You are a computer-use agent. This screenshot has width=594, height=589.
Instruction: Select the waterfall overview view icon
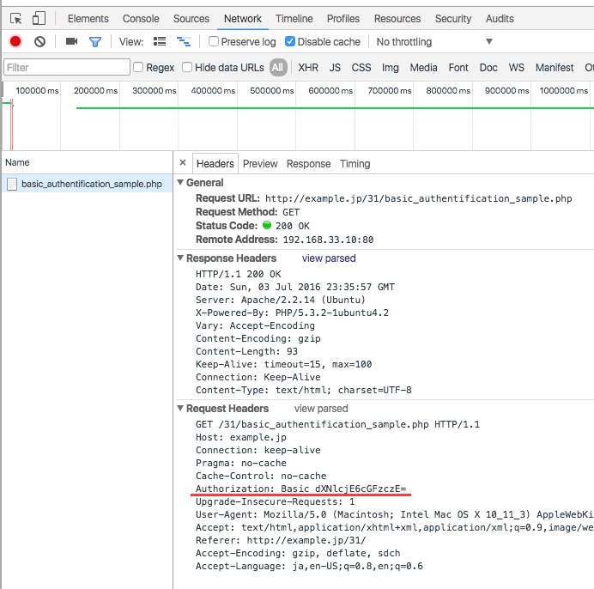pyautogui.click(x=184, y=41)
